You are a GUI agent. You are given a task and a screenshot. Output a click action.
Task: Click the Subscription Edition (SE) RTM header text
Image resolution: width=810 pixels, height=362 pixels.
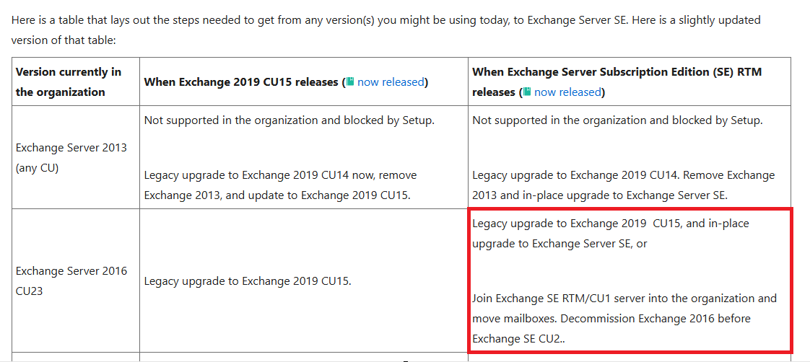pos(617,71)
